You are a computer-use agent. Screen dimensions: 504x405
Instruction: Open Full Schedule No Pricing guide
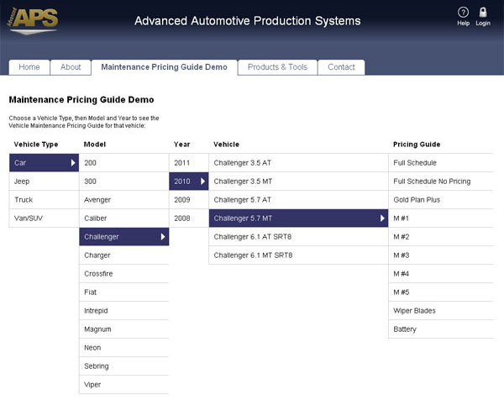[x=441, y=181]
